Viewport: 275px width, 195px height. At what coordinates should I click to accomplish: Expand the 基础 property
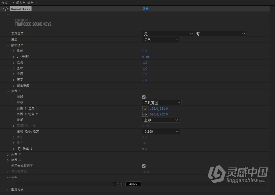pyautogui.click(x=14, y=68)
